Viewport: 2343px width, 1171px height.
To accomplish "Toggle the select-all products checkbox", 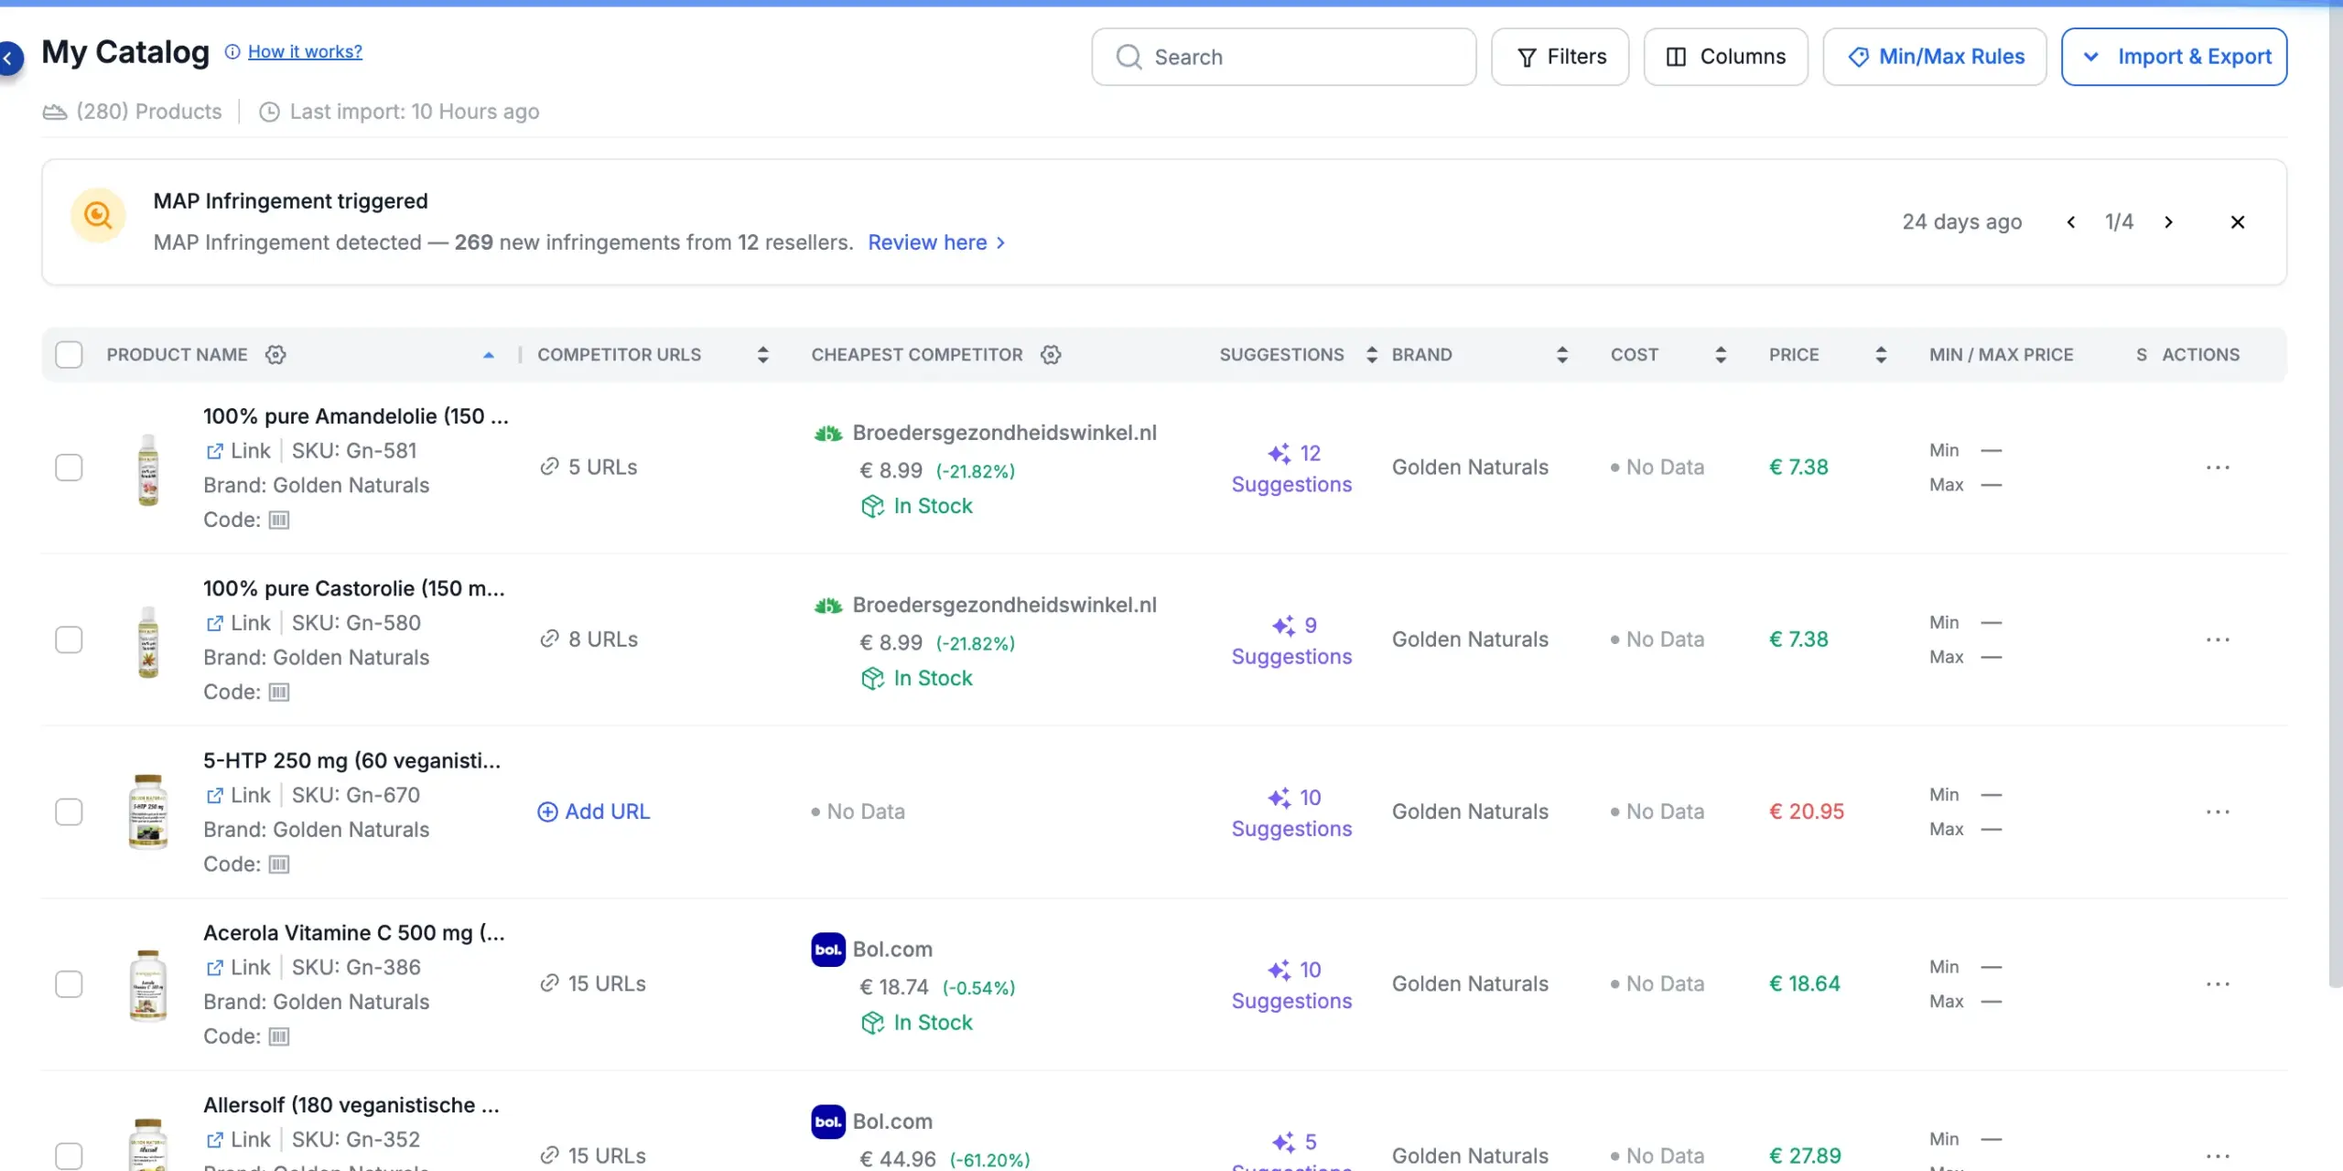I will tap(69, 354).
